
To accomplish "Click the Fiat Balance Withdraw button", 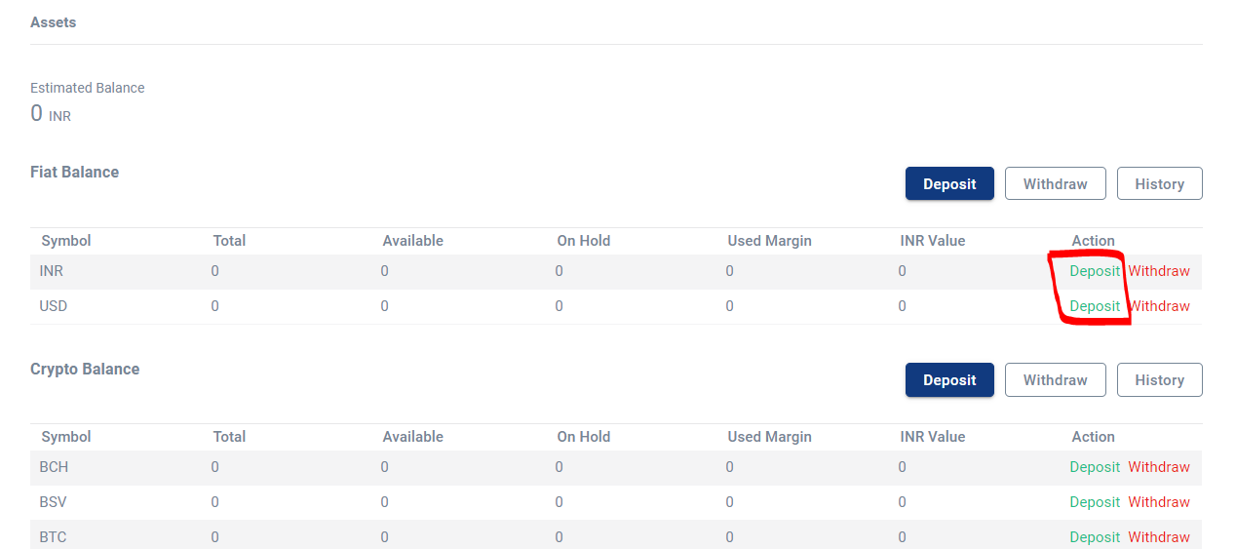I will [1055, 183].
